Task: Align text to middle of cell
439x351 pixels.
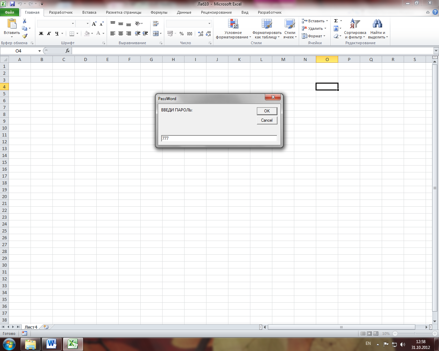Action: (121, 24)
